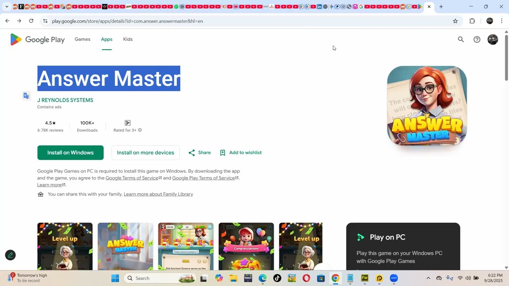509x286 pixels.
Task: Click the green pencil edit floating icon
Action: 10,255
